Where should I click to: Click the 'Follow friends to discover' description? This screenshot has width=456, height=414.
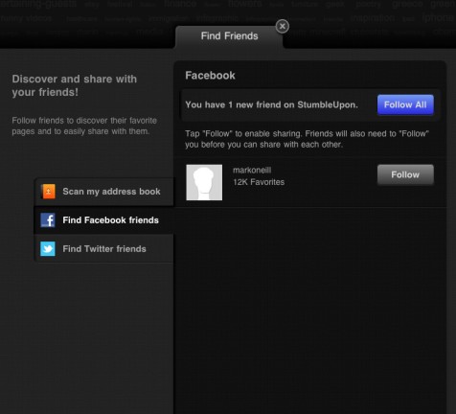pyautogui.click(x=84, y=126)
